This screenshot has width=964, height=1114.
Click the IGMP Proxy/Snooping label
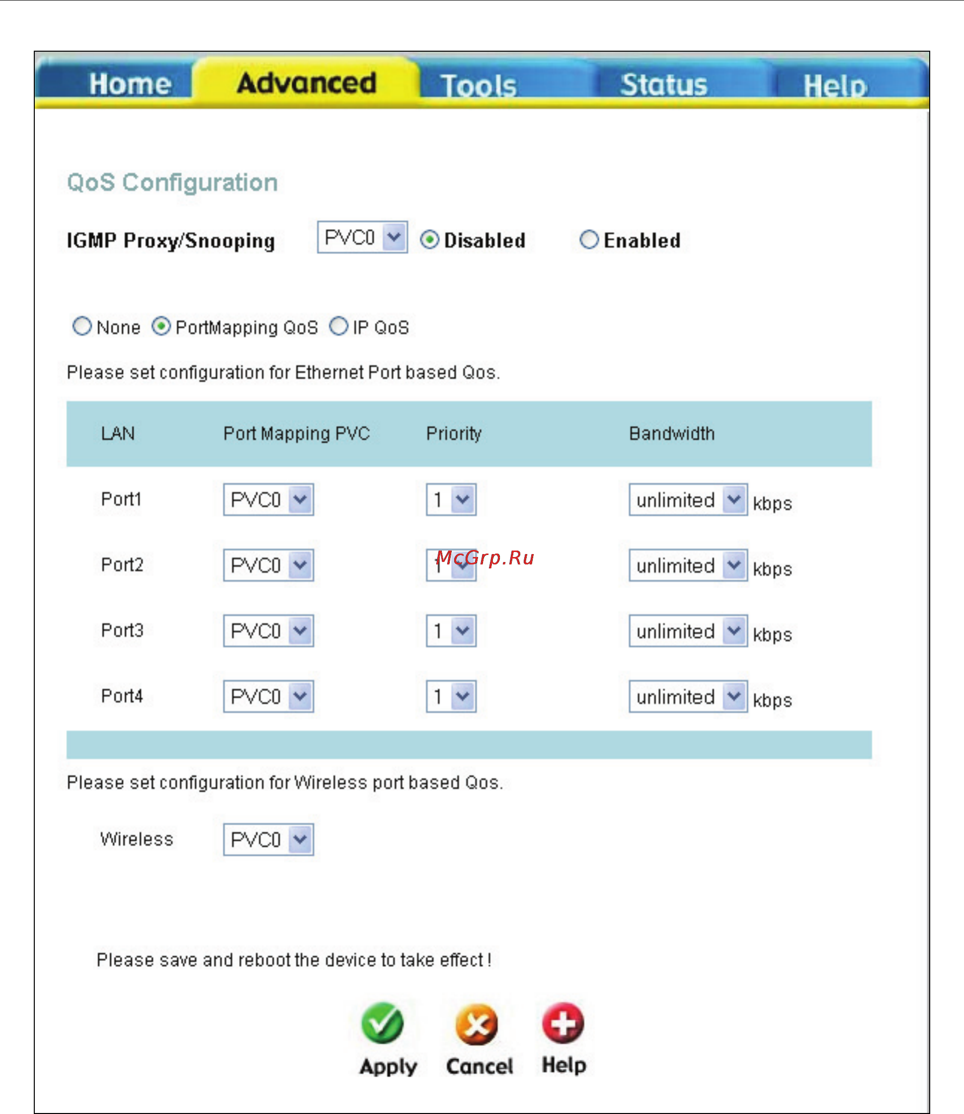pos(170,240)
